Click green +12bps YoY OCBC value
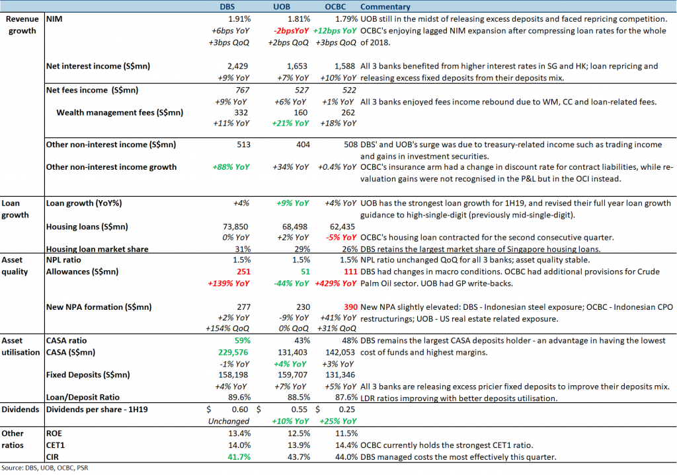The height and width of the screenshot is (475, 677). pos(335,30)
